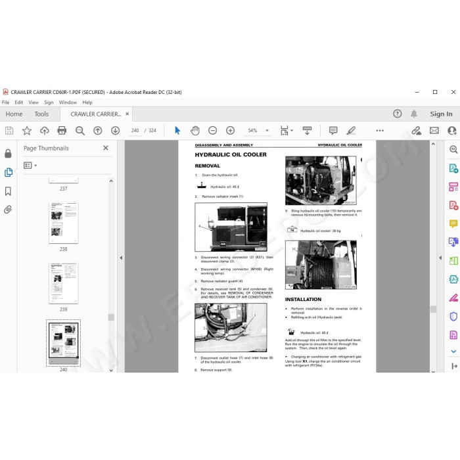
Task: Select the arrow selection tool
Action: click(x=177, y=131)
